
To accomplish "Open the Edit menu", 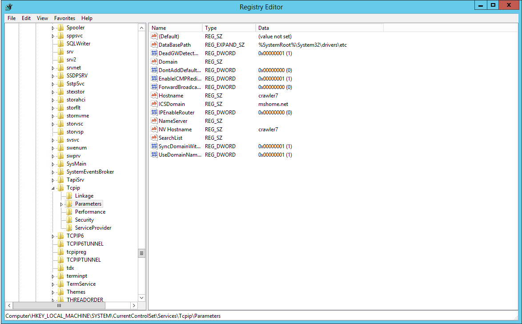I will coord(26,18).
